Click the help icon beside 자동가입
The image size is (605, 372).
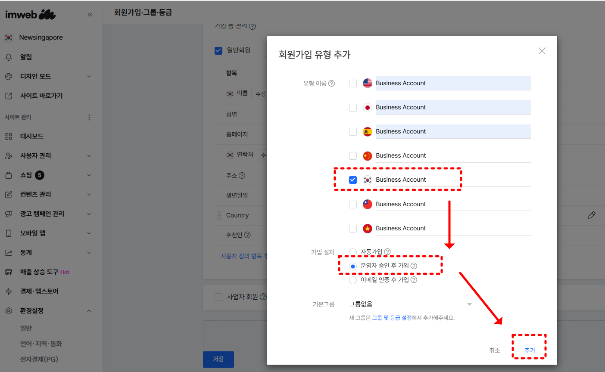coord(387,251)
